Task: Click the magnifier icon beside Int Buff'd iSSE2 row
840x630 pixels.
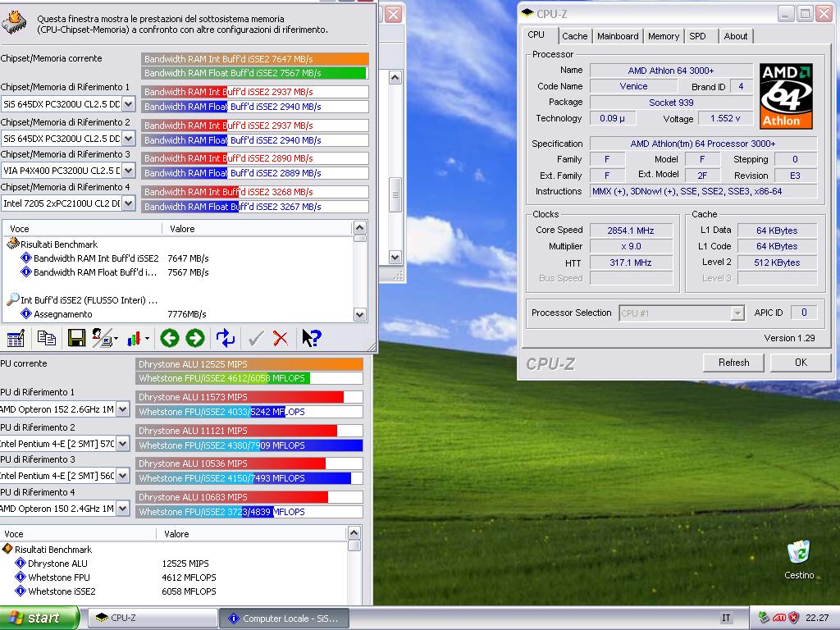Action: pyautogui.click(x=13, y=299)
